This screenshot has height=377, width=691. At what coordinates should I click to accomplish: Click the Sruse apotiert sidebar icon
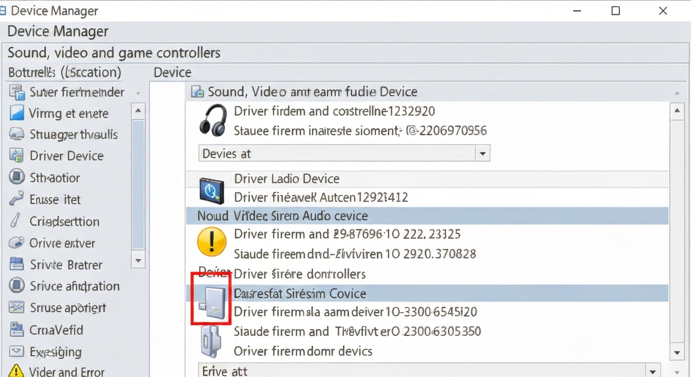click(x=15, y=308)
